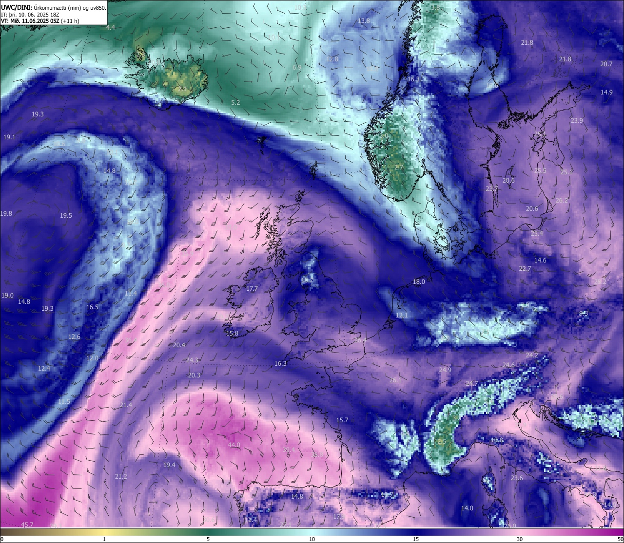624x543 pixels.
Task: Click the value '22.7' on the map
Action: [525, 269]
